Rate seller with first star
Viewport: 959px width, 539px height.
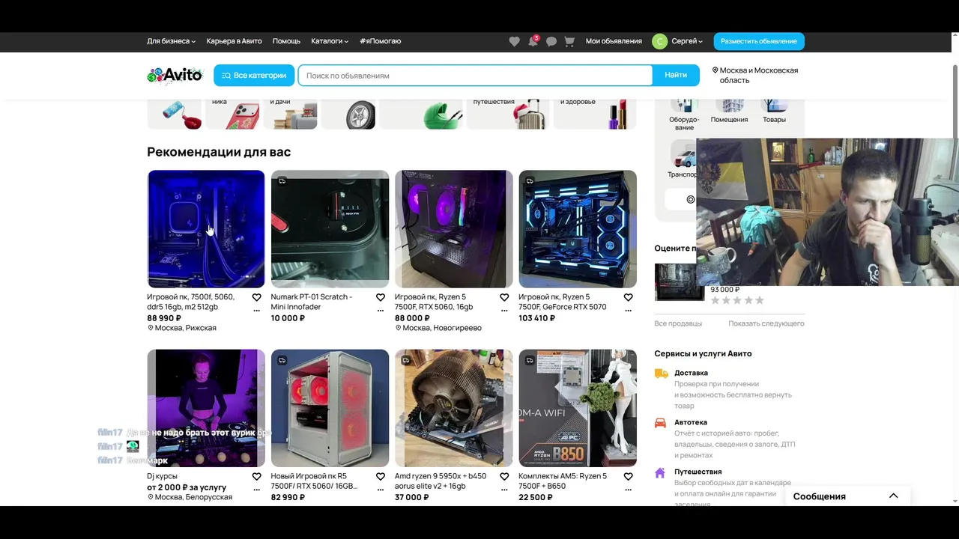point(715,300)
